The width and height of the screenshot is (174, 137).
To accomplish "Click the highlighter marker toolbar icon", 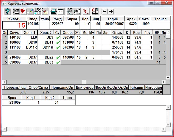I will [30, 12].
